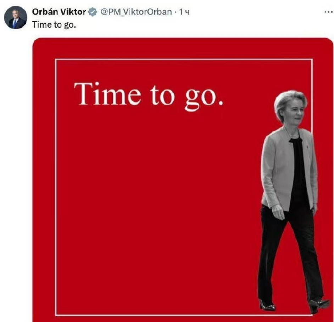Click the @PM_ViktorOrban handle
Viewport: 334px width, 322px height.
[136, 12]
